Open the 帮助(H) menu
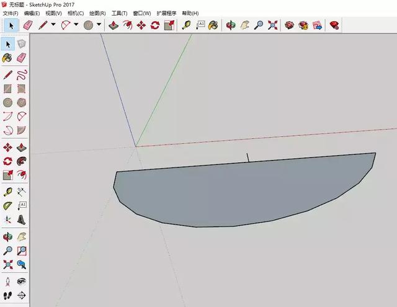397x307 pixels. pos(190,13)
